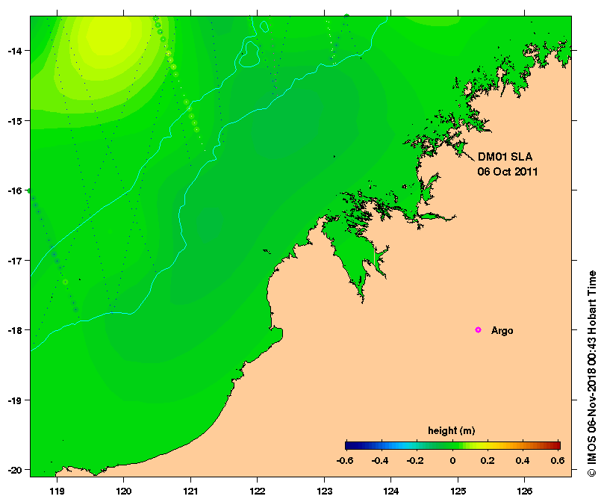Click the '06 Oct 2011' date label
604x502 pixels.
(x=507, y=172)
